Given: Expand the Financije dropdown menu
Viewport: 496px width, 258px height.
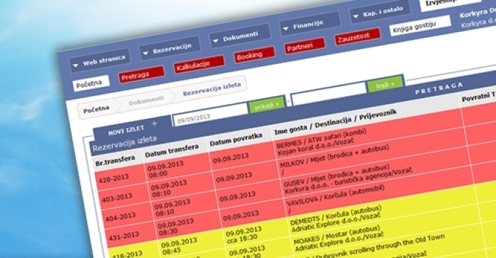Looking at the screenshot, I should tap(310, 24).
